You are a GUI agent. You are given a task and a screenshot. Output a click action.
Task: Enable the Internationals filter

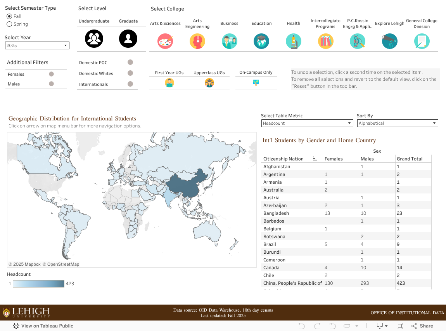coord(130,84)
